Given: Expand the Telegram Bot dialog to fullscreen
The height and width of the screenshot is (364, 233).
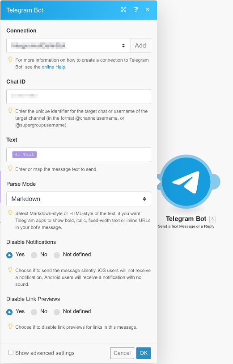Looking at the screenshot, I should coord(123,9).
